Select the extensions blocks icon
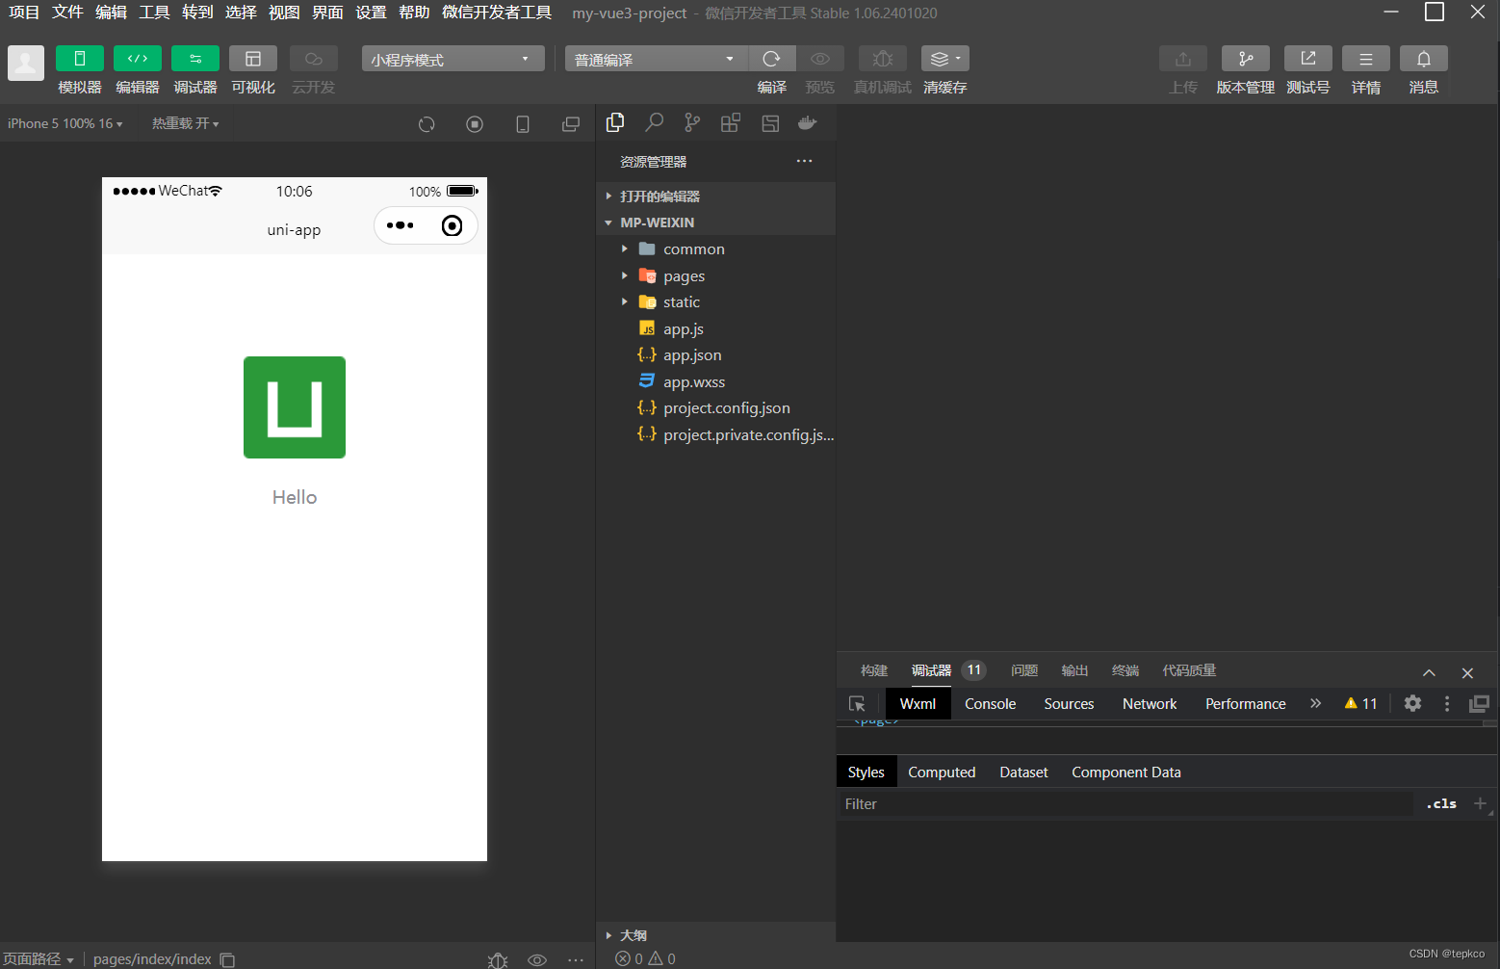This screenshot has width=1500, height=969. click(x=731, y=122)
